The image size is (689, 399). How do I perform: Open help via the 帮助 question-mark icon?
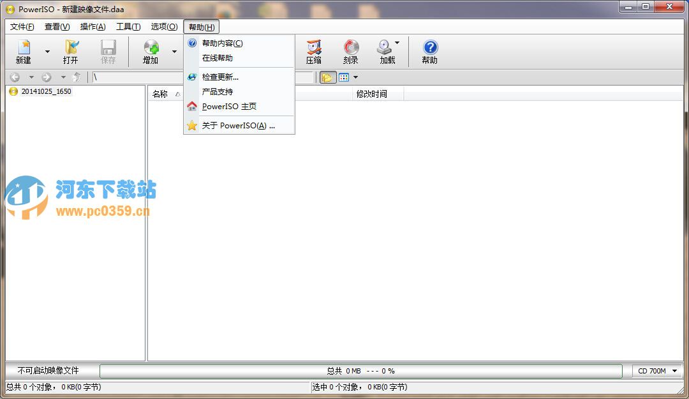(429, 51)
